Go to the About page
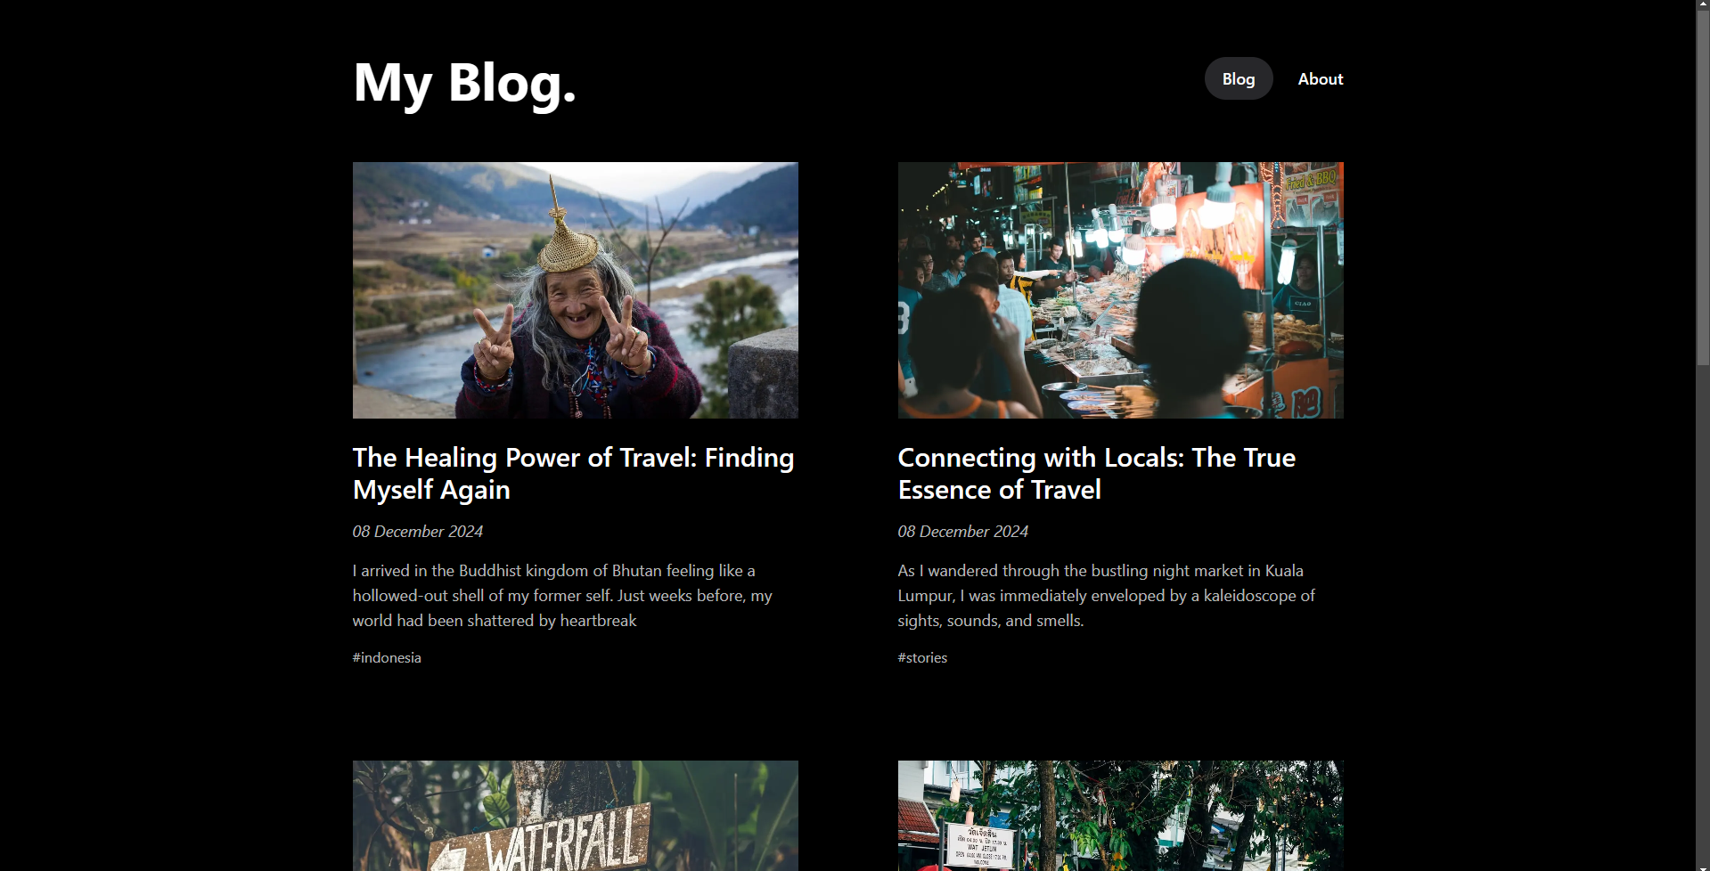Viewport: 1710px width, 871px height. 1320,78
